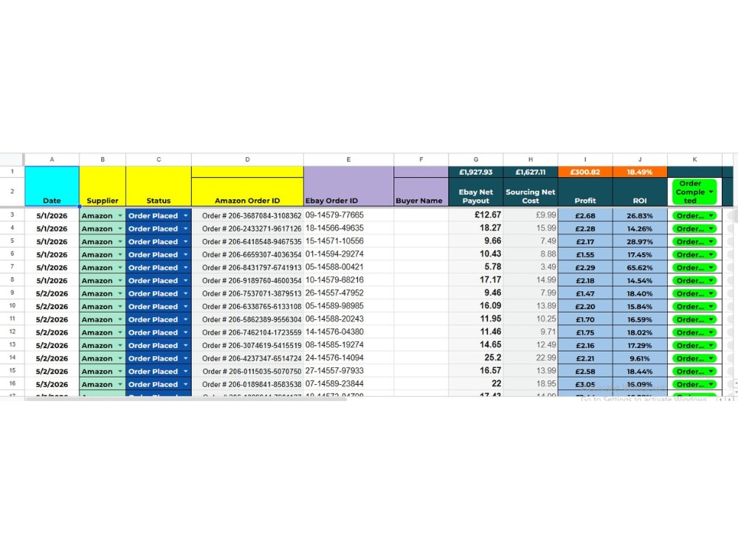
Task: Open green Order chip in row 8
Action: click(694, 281)
